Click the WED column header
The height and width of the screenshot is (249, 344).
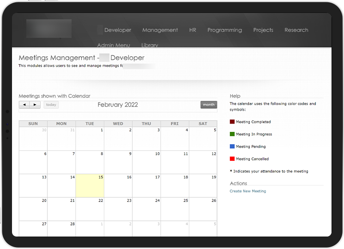click(x=118, y=124)
